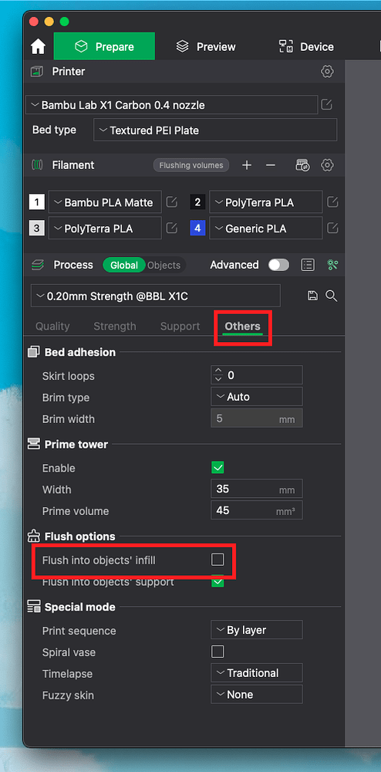
Task: Click the compare presets icon
Action: coord(333,265)
